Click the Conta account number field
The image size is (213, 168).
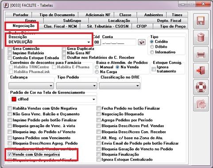tap(119, 42)
